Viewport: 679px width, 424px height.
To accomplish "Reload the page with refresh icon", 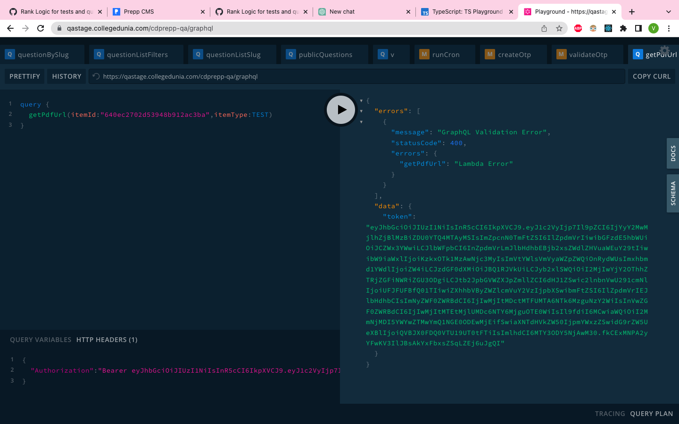I will (41, 28).
